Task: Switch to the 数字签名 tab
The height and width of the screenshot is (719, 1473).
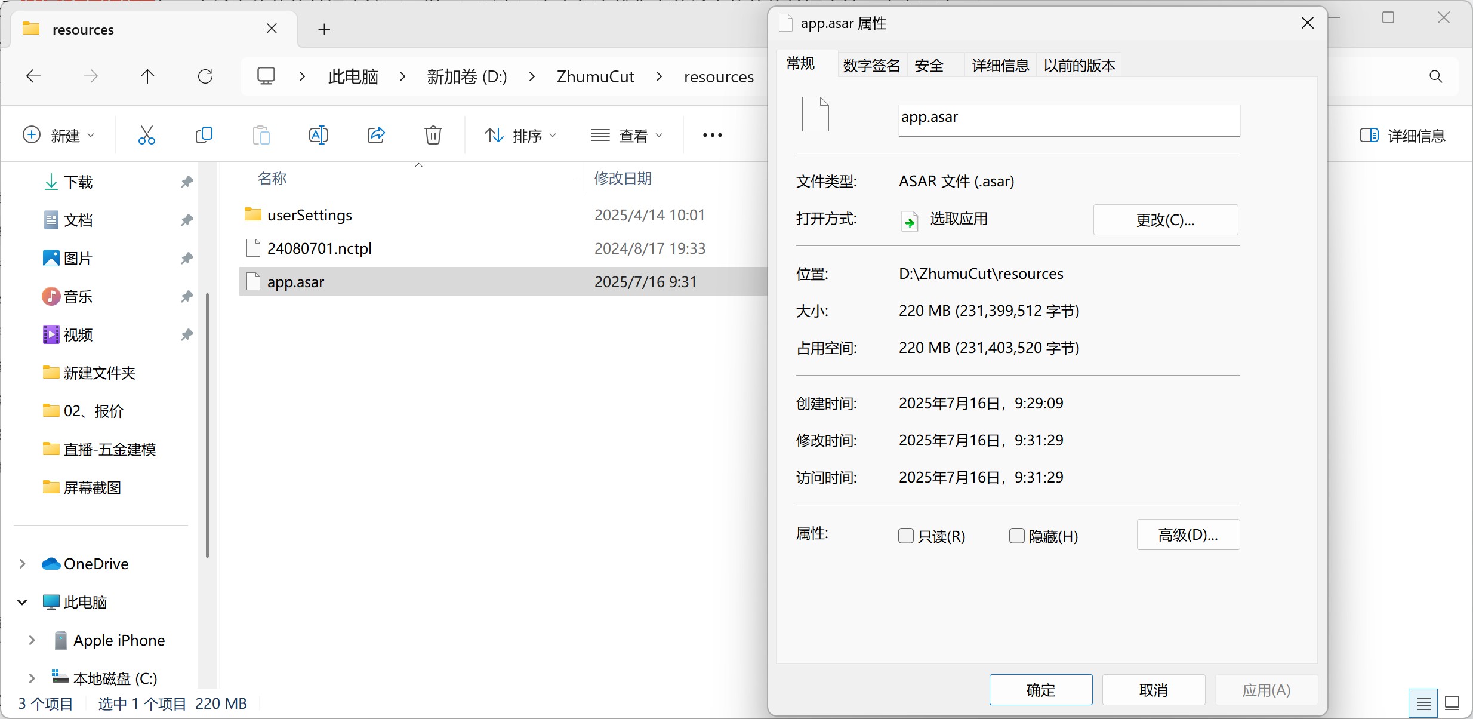Action: tap(871, 64)
